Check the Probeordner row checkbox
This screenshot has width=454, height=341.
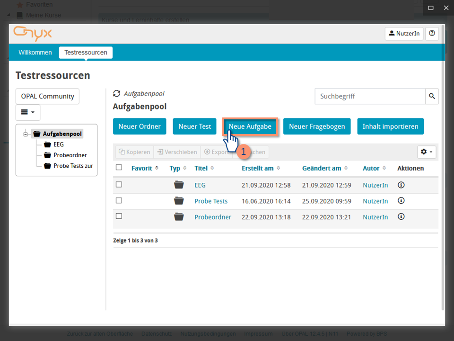[x=119, y=216]
